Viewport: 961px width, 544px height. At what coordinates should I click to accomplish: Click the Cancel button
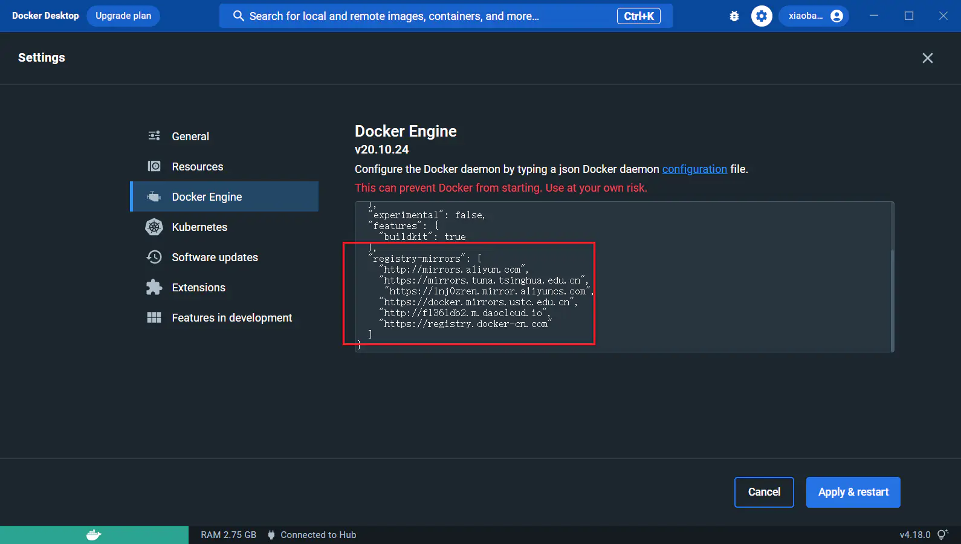pos(764,492)
